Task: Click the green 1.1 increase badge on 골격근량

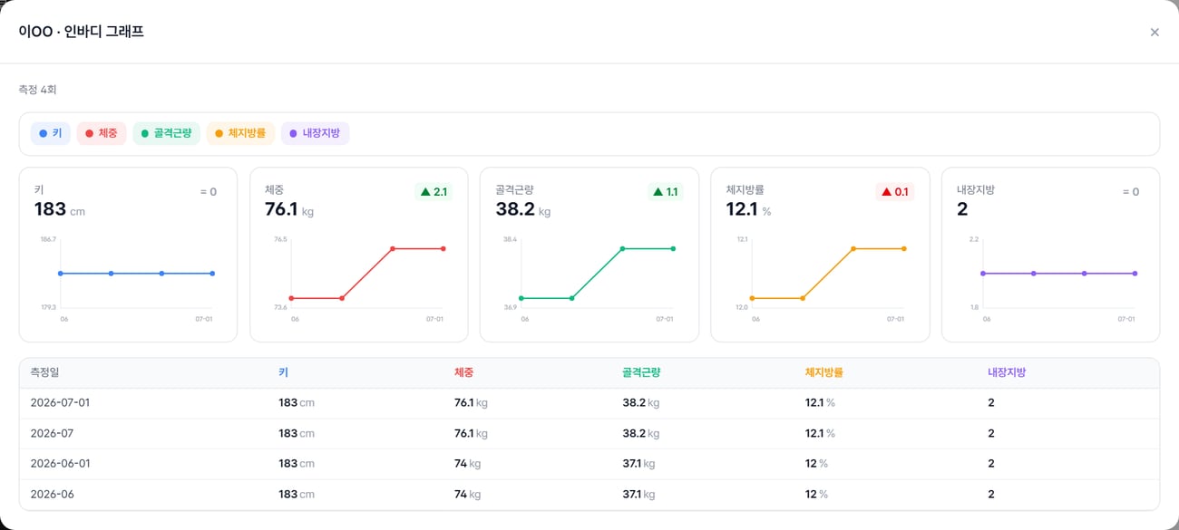Action: (664, 192)
